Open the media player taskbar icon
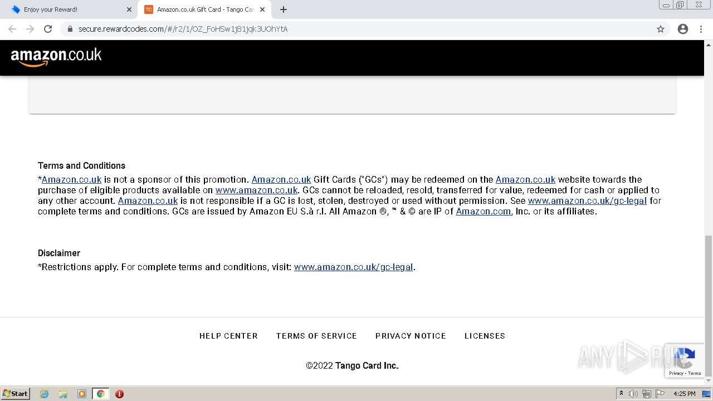This screenshot has width=713, height=401. tap(82, 394)
